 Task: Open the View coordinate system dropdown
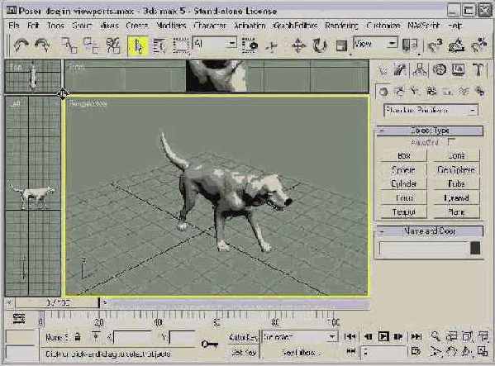coord(375,43)
